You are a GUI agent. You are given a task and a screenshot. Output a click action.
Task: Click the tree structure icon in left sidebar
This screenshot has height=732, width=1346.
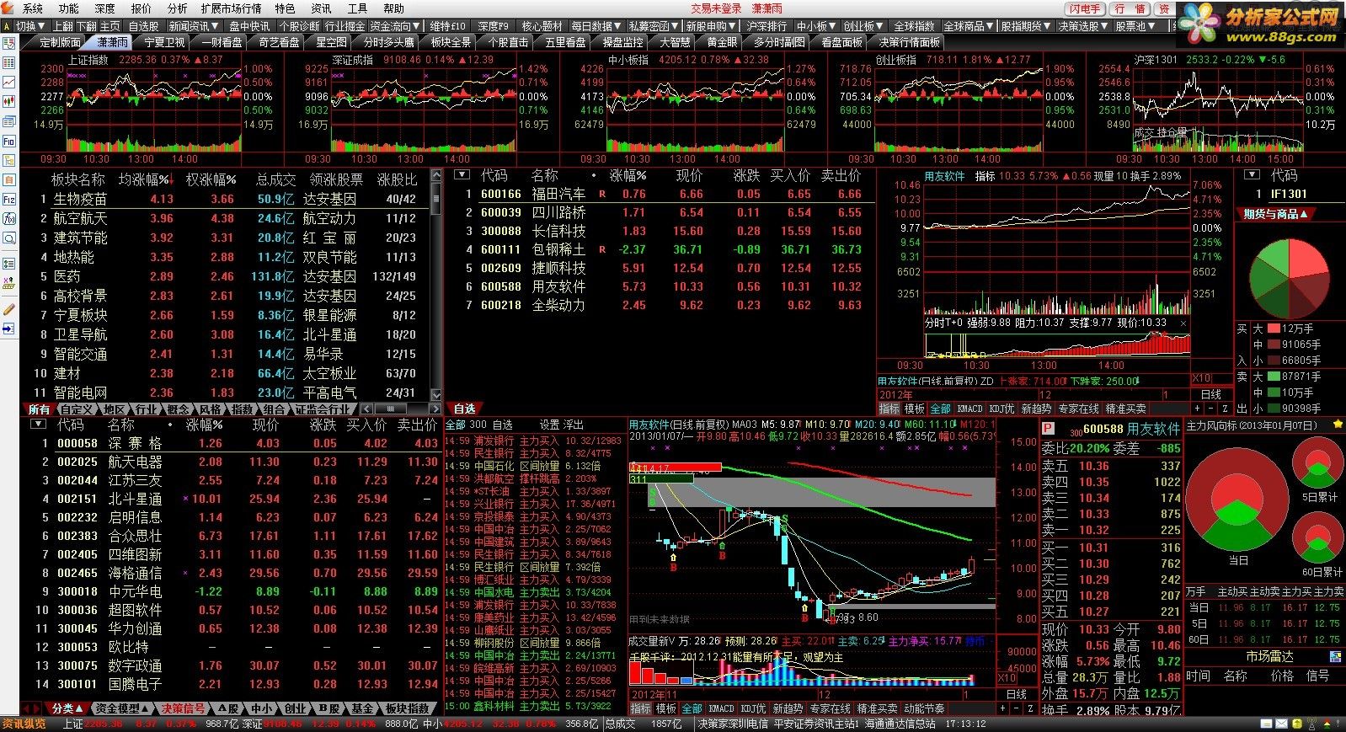coord(9,160)
